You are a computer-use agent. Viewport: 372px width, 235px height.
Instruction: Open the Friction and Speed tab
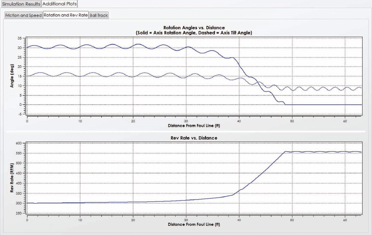tap(23, 16)
